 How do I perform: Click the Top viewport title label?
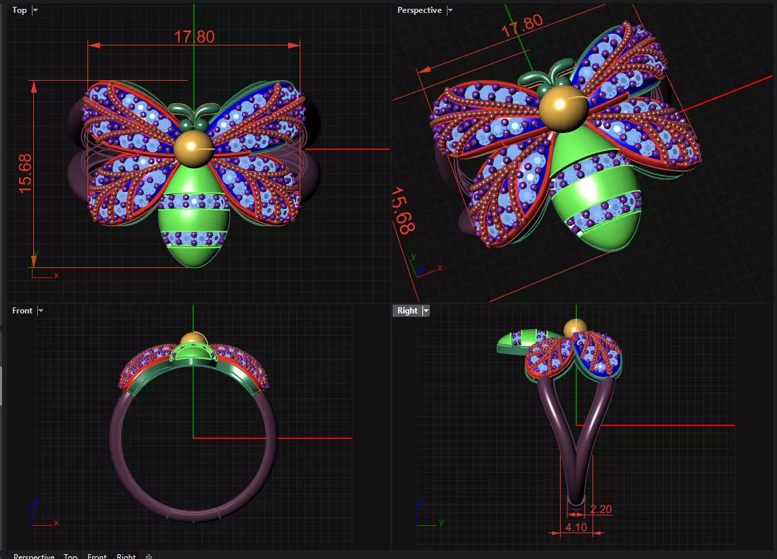pyautogui.click(x=20, y=10)
